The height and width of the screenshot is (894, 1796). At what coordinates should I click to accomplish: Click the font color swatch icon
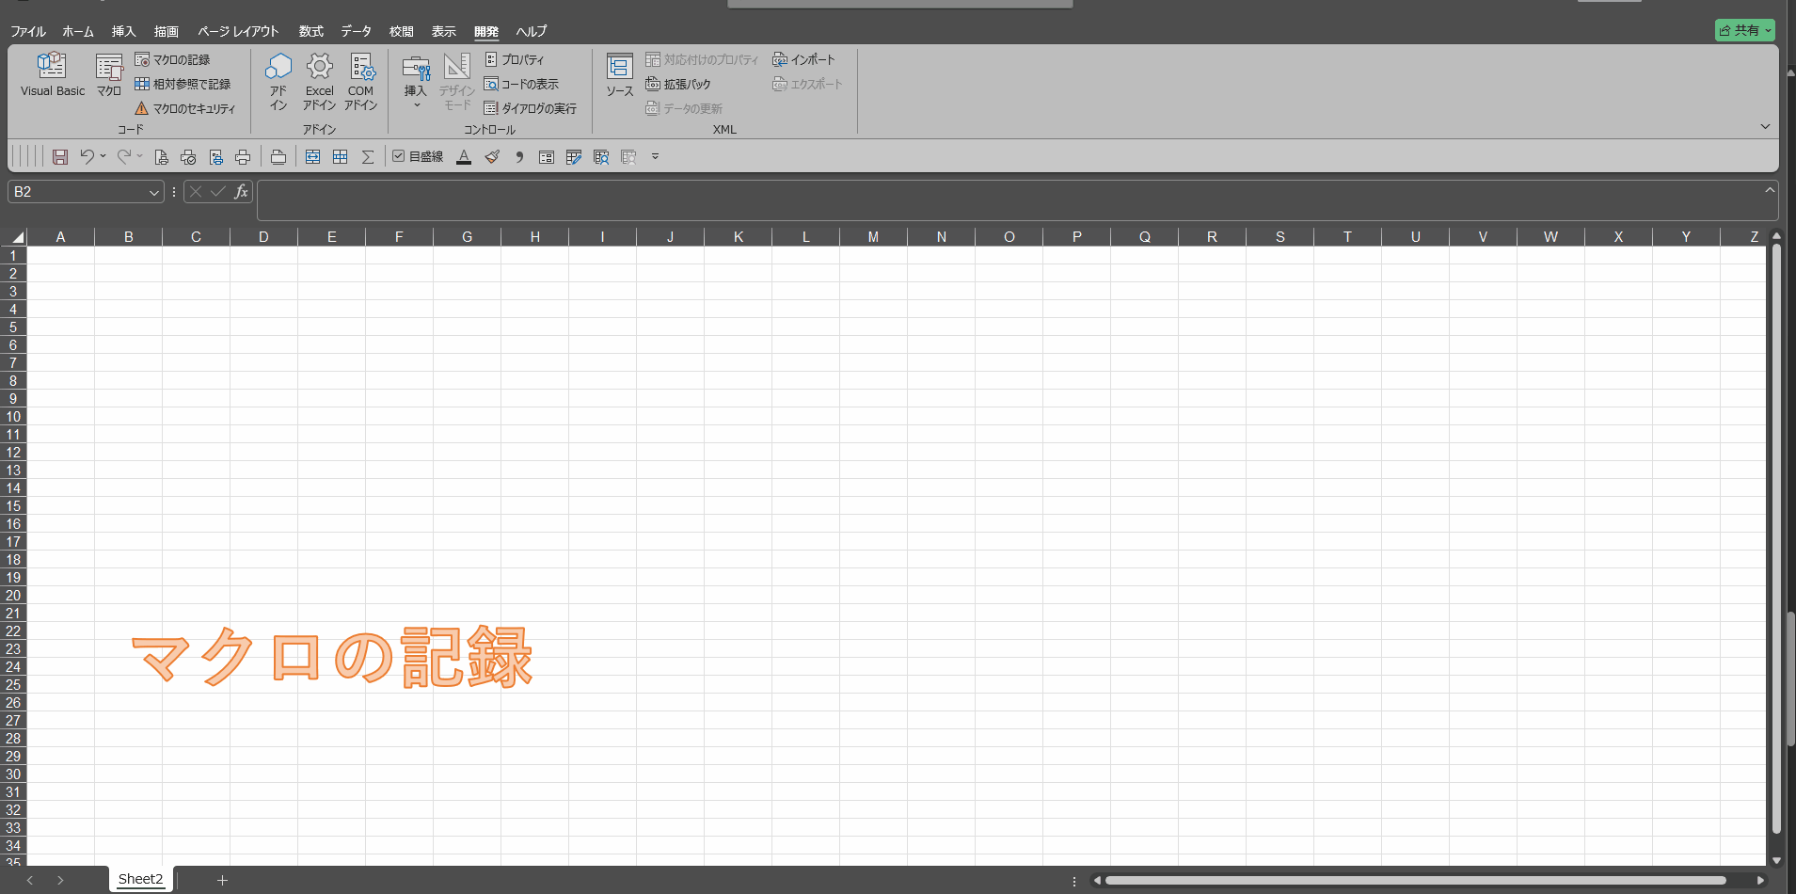click(x=464, y=157)
